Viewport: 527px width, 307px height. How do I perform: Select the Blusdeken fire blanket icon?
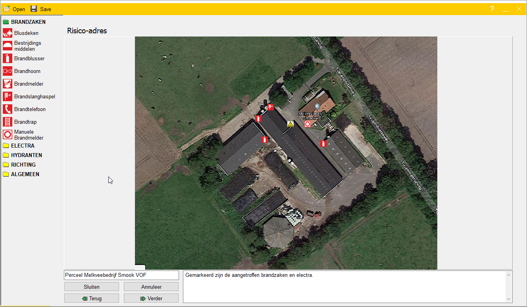(x=8, y=33)
